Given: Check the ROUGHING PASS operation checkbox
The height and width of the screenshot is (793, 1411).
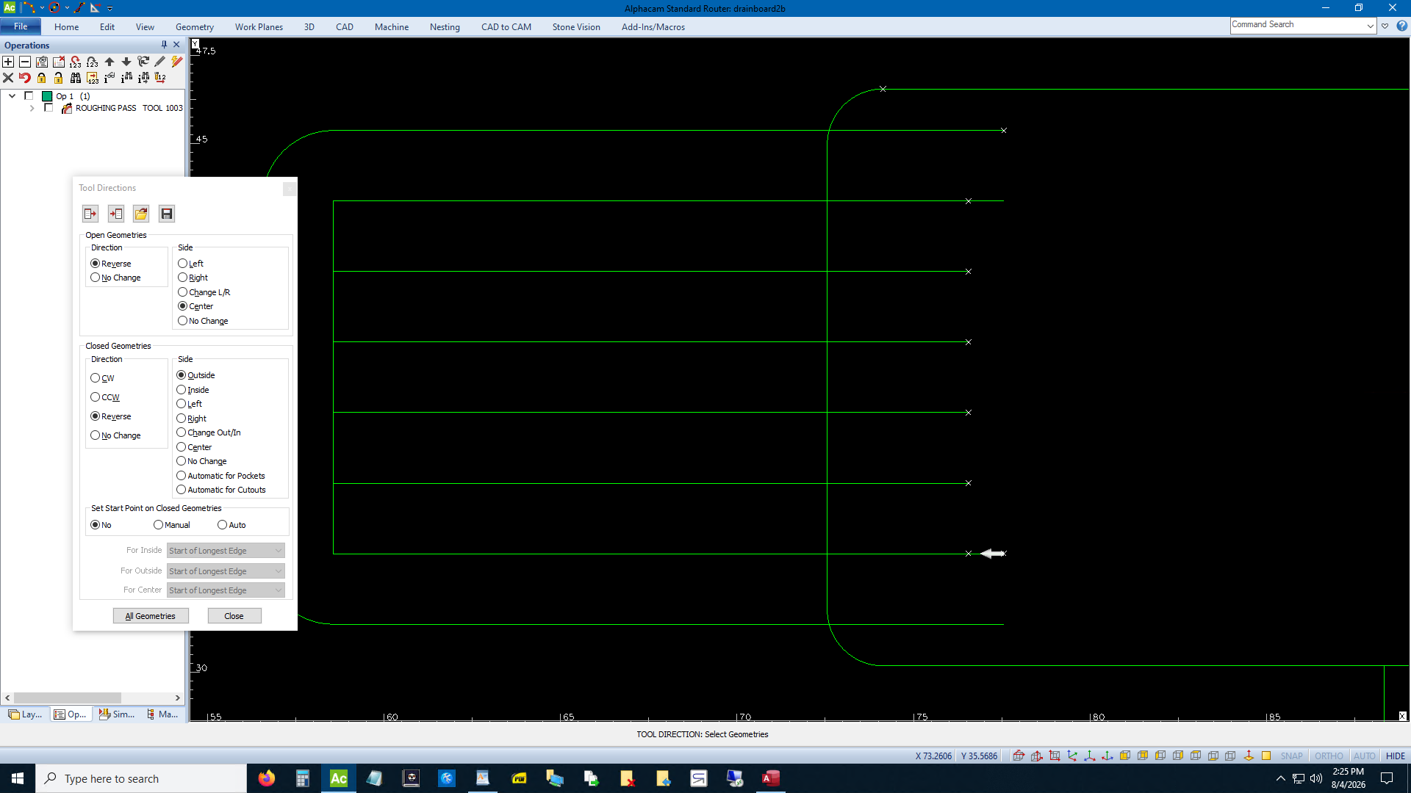Looking at the screenshot, I should click(x=49, y=108).
